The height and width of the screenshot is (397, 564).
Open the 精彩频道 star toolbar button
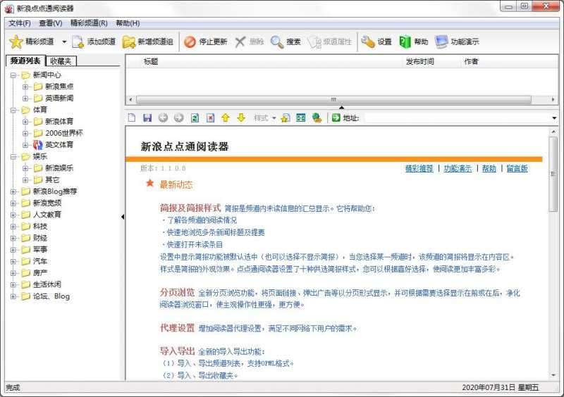point(31,42)
